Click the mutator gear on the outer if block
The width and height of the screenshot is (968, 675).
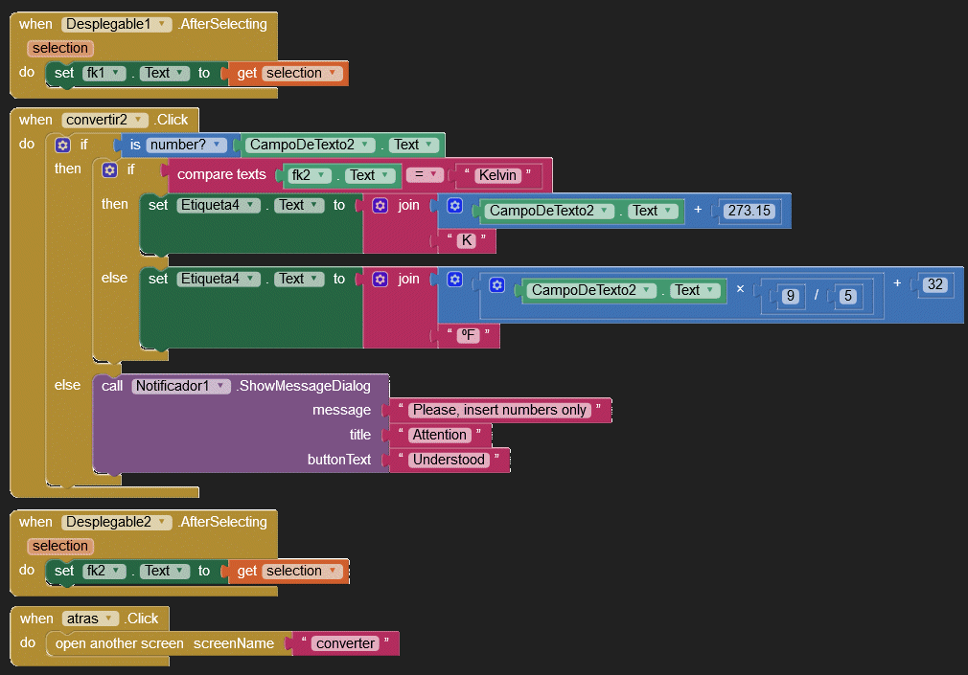(x=63, y=146)
